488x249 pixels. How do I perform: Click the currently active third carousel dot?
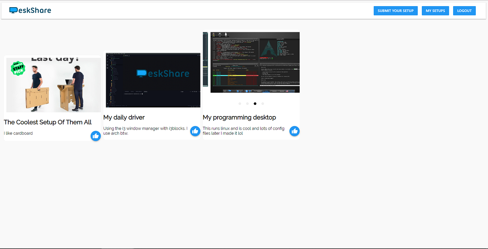255,103
